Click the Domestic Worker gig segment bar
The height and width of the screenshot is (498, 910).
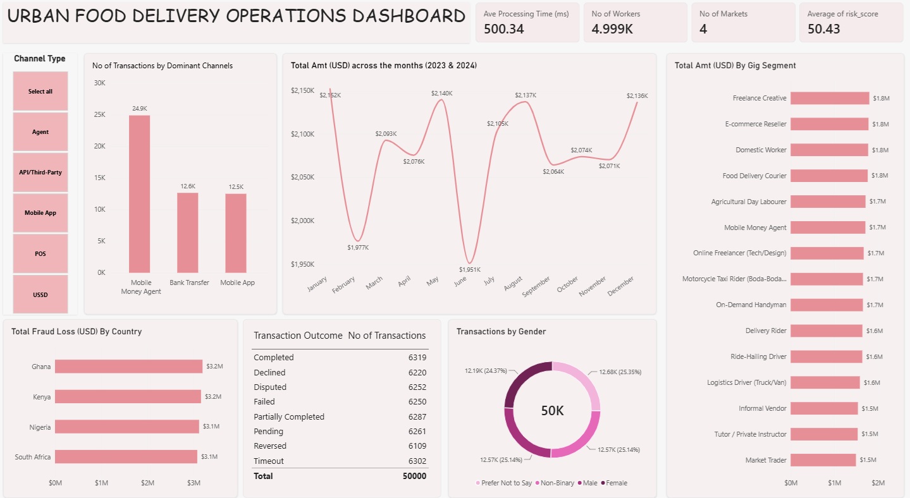point(829,150)
